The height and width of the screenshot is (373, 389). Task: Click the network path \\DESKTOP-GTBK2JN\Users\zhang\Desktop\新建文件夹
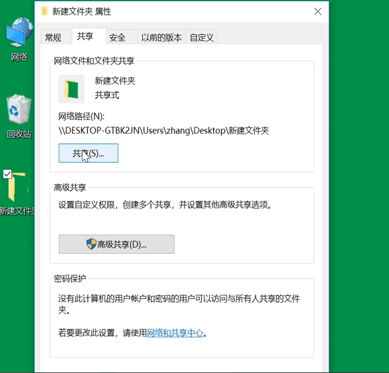coord(164,131)
